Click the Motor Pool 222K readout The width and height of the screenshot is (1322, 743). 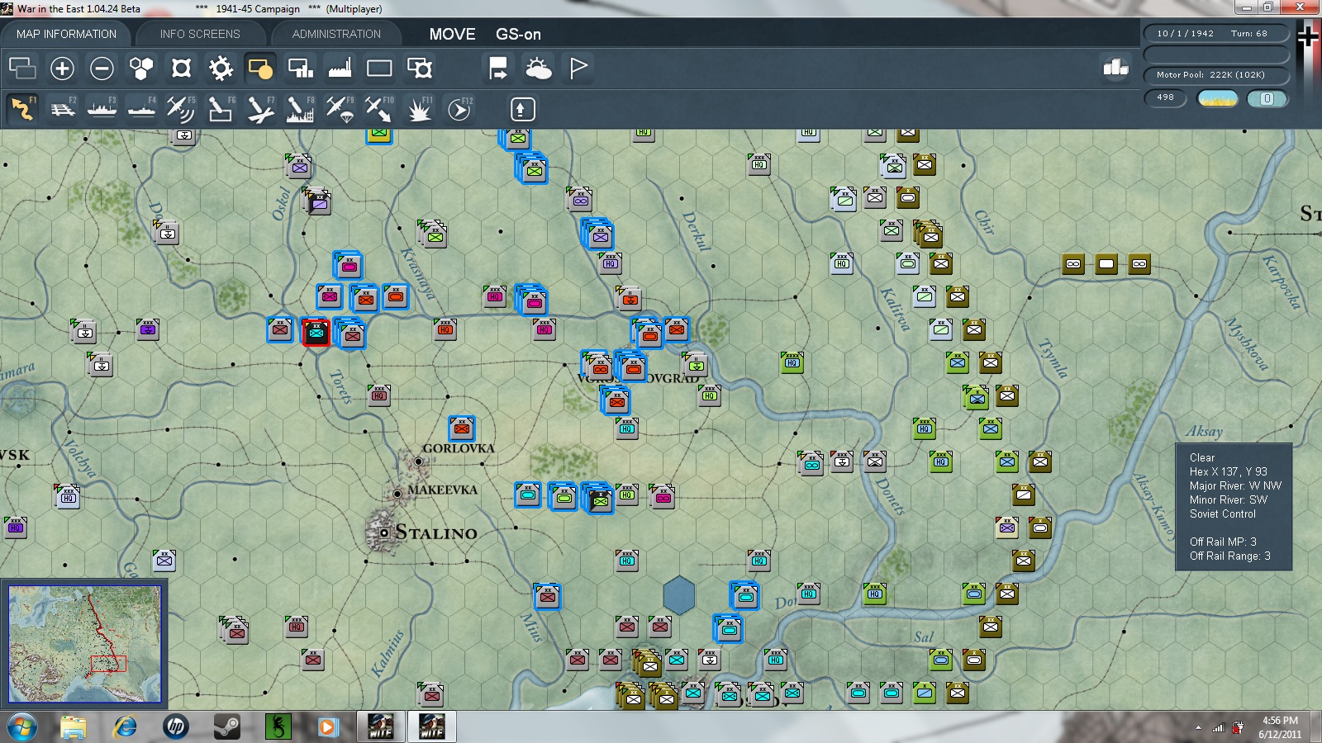1216,75
